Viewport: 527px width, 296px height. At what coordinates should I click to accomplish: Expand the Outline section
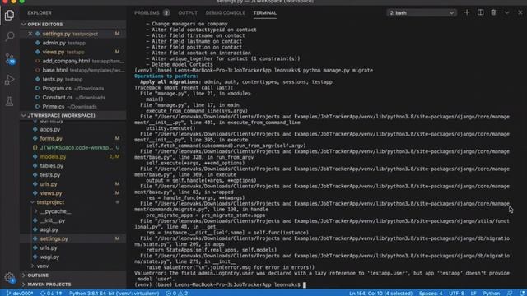click(x=73, y=275)
